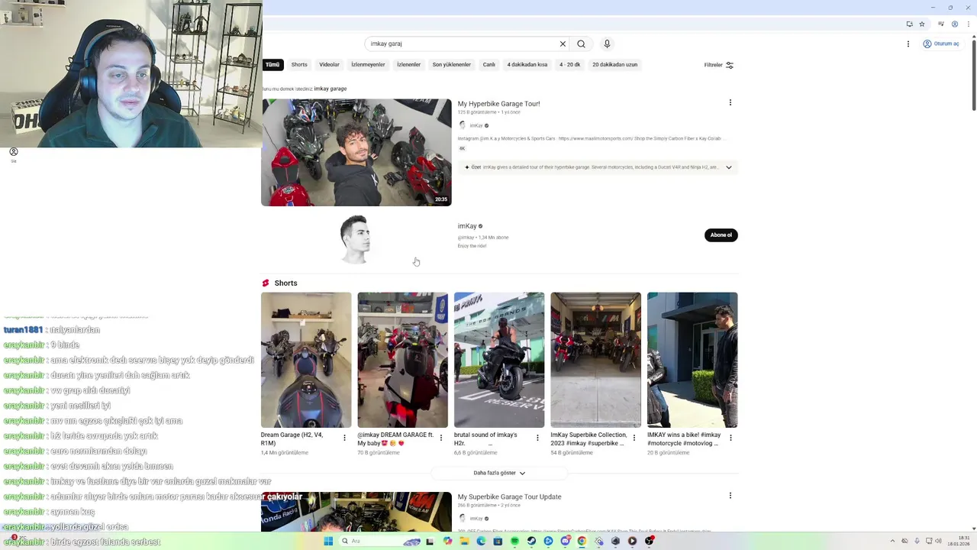Open options menu for My Hyperbike Garage Tour
This screenshot has height=550, width=977.
pyautogui.click(x=730, y=102)
